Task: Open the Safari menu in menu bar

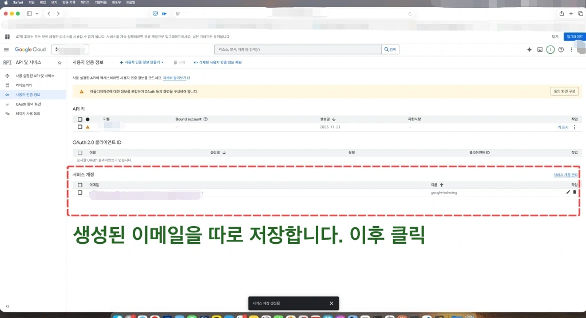Action: (18, 3)
